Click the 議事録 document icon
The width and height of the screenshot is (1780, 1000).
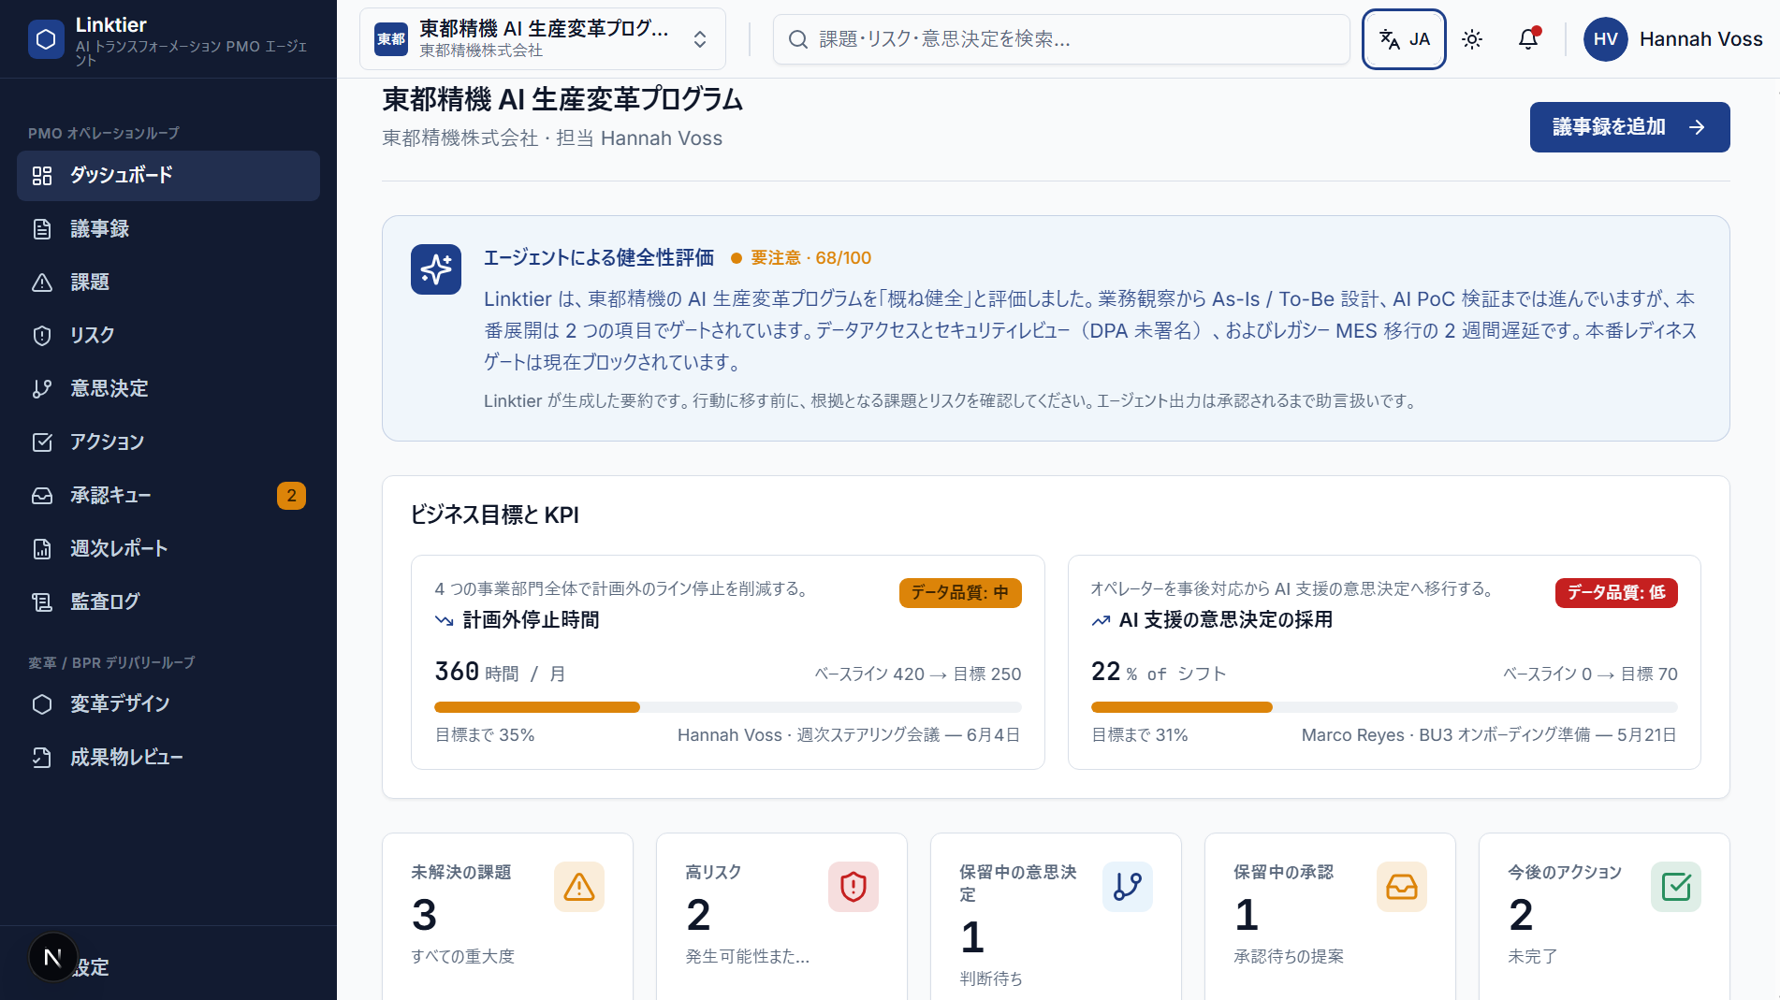pyautogui.click(x=42, y=229)
